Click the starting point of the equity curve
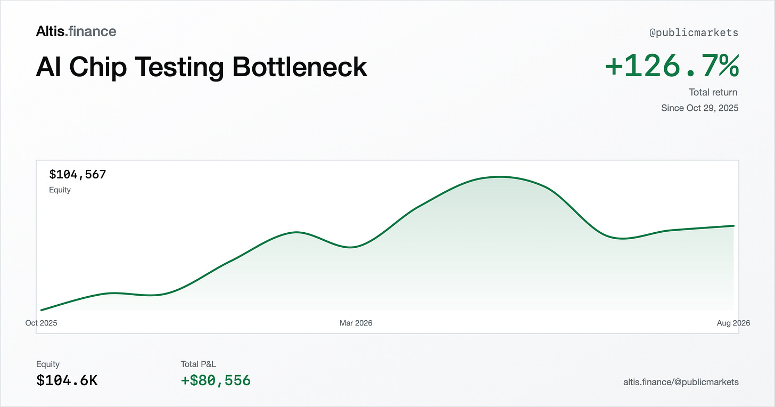This screenshot has height=407, width=775. coord(42,310)
